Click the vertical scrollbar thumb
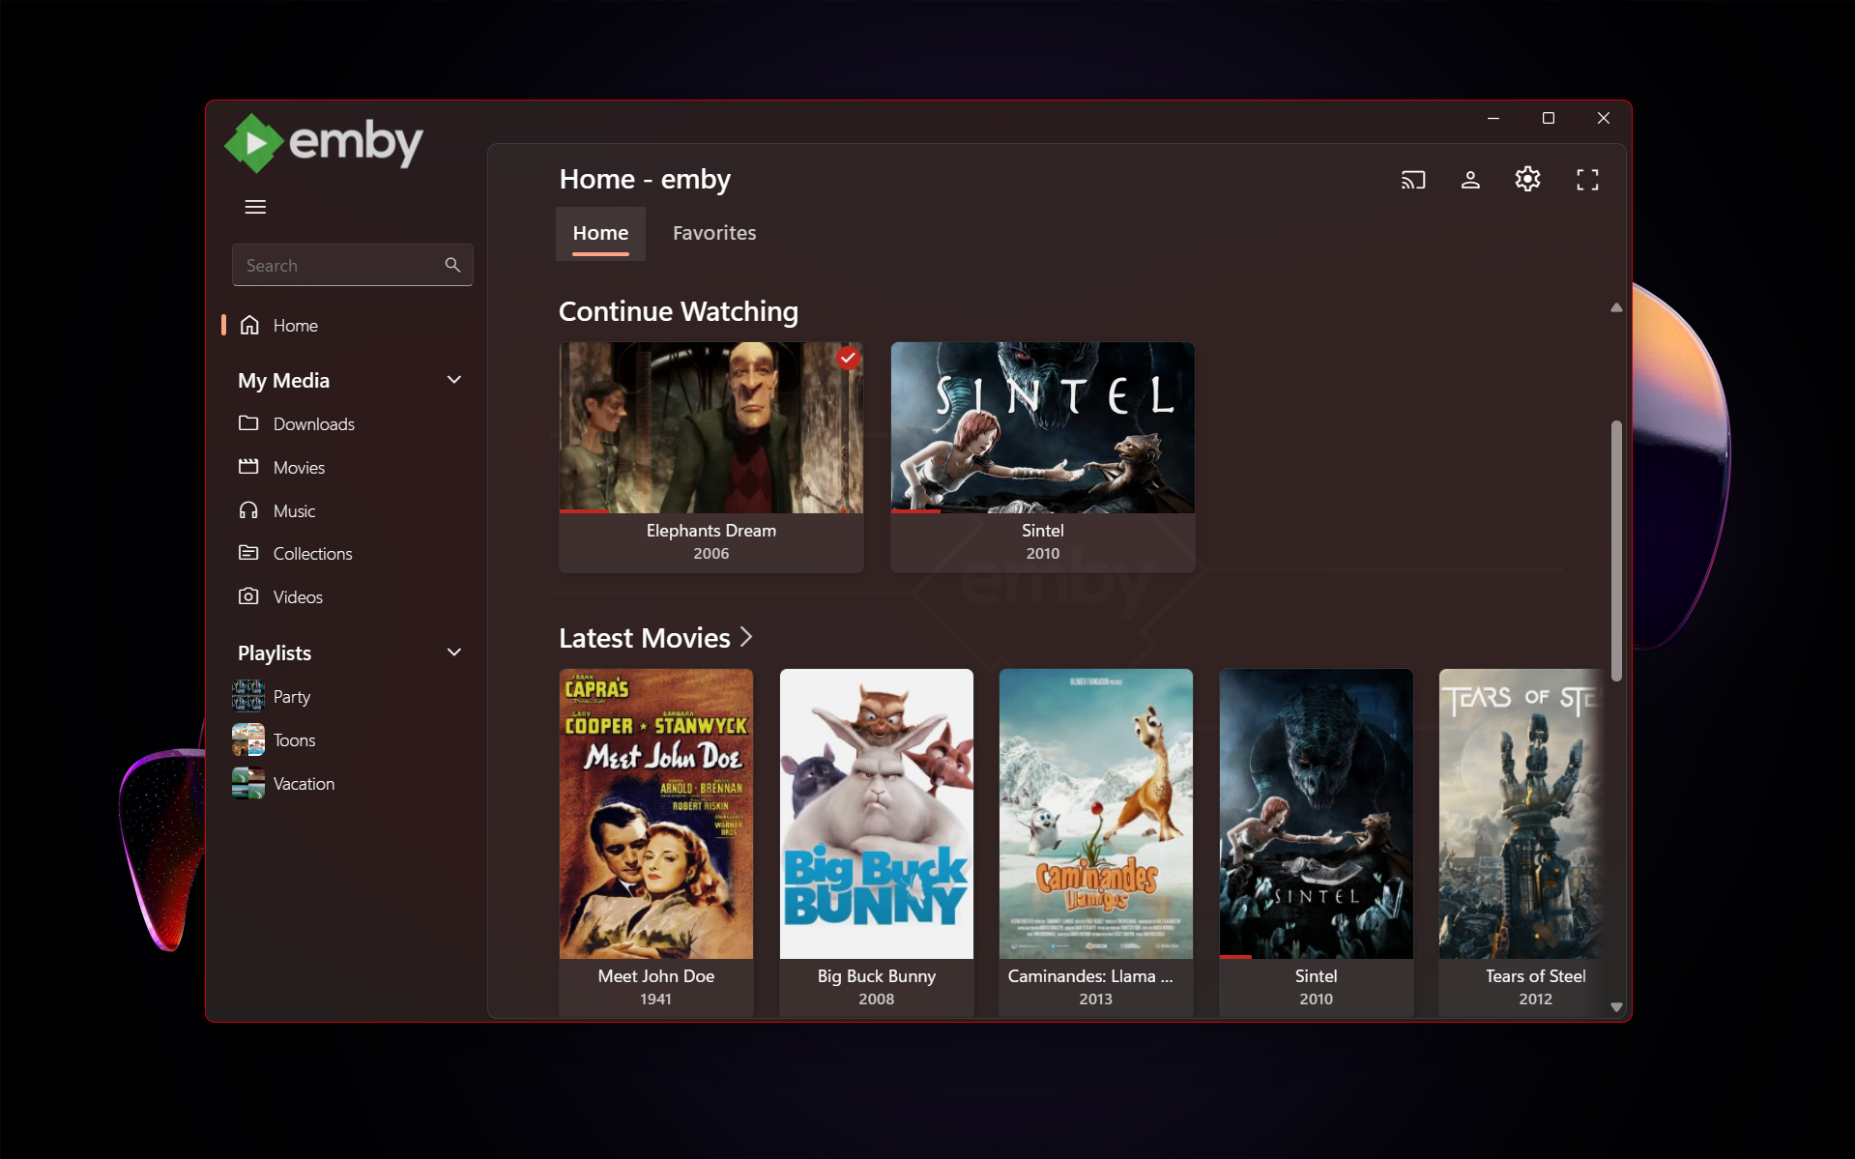1855x1159 pixels. [x=1616, y=550]
